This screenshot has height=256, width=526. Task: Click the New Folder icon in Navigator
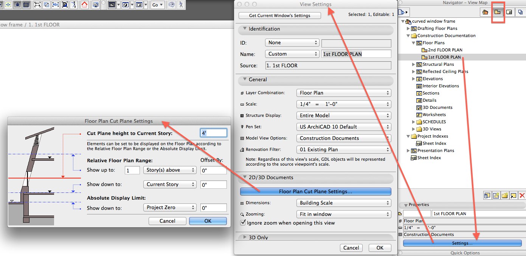(505, 195)
